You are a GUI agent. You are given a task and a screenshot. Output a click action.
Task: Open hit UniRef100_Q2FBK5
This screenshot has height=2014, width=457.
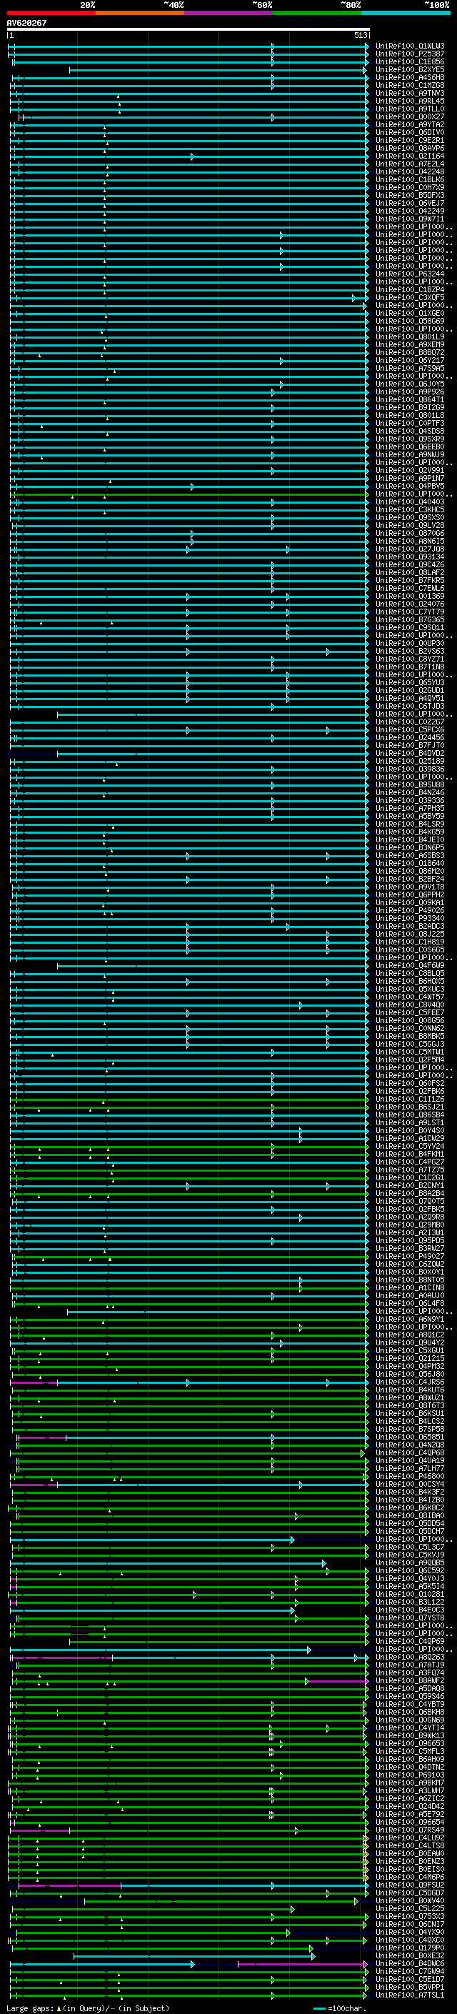tap(410, 1209)
